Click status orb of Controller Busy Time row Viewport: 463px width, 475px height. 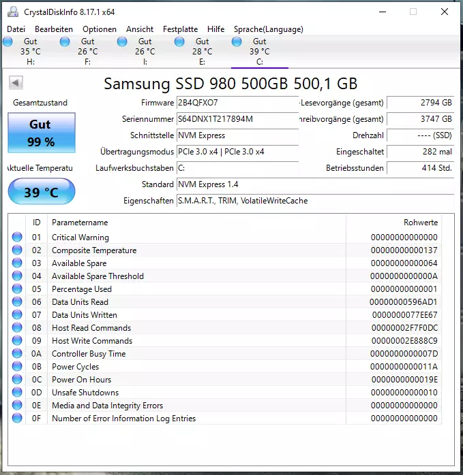pos(17,353)
